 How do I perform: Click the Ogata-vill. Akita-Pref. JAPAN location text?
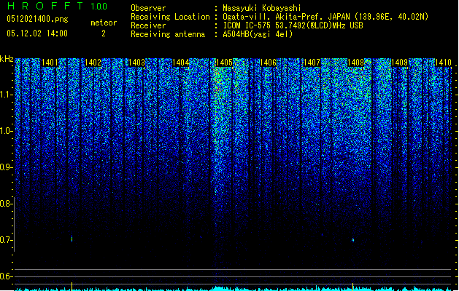point(325,17)
